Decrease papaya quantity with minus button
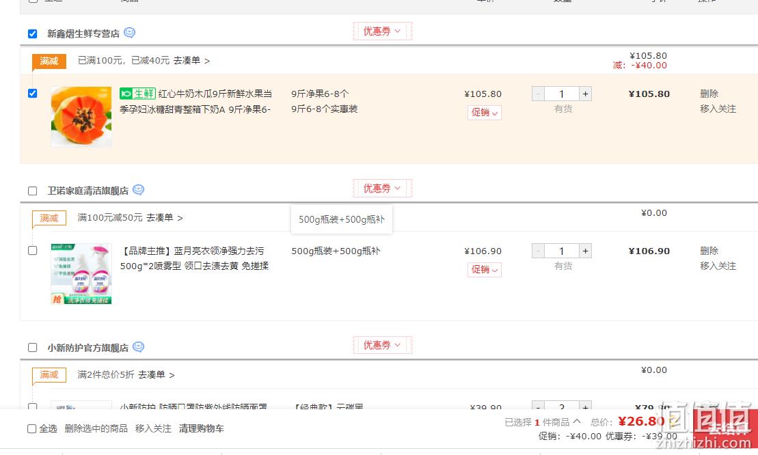This screenshot has width=758, height=455. tap(538, 94)
